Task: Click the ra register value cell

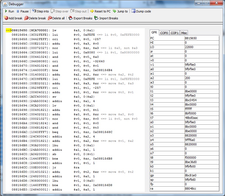Action: click(x=201, y=189)
